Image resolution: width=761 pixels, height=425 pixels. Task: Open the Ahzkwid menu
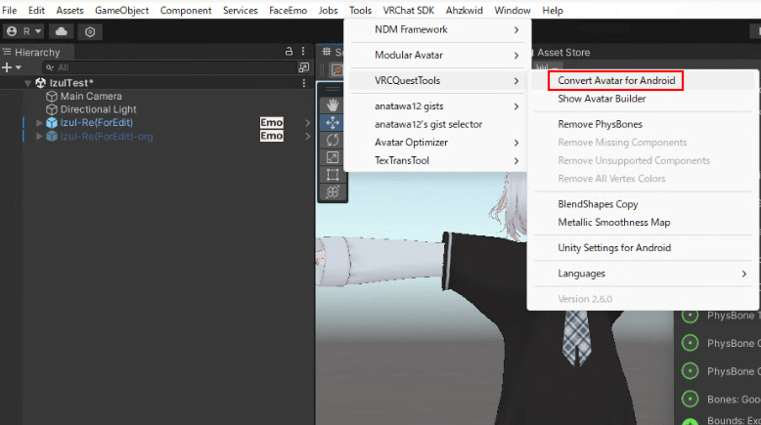click(464, 10)
